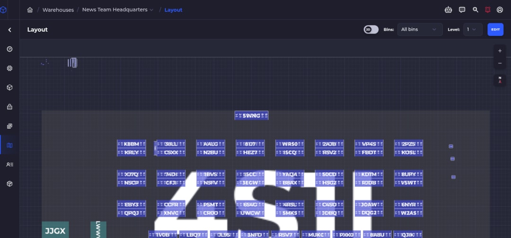Open the bottom package box sidebar icon
511x238 pixels.
pyautogui.click(x=10, y=184)
